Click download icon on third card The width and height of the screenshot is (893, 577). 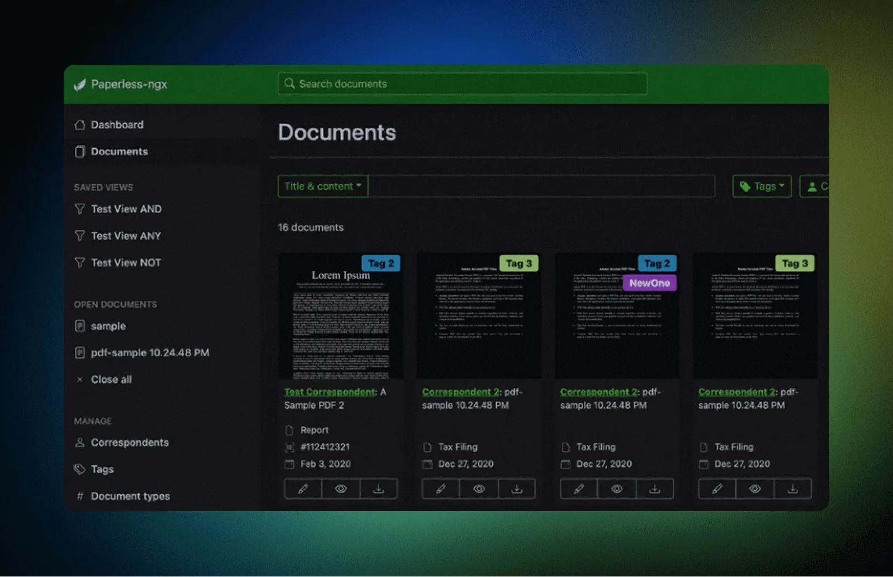coord(654,488)
